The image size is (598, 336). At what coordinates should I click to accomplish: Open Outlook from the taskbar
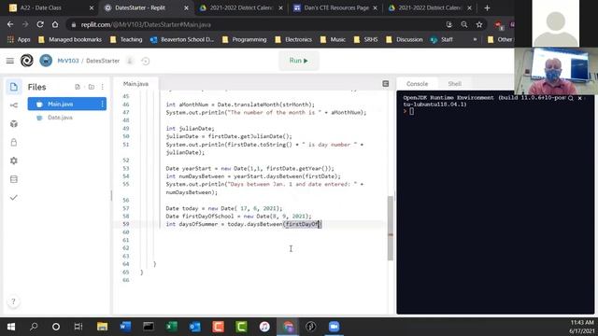[x=195, y=327]
